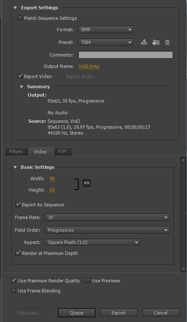
Task: Click the scrollbar up arrow
Action: click(184, 160)
